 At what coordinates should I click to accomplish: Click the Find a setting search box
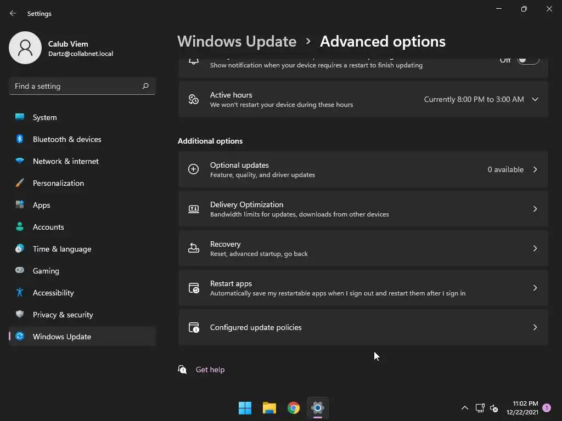(x=82, y=86)
